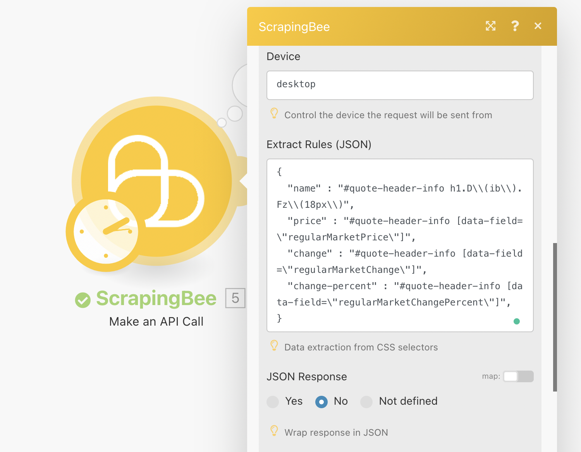Toggle the map switch for JSON Response
This screenshot has width=581, height=452.
click(518, 376)
